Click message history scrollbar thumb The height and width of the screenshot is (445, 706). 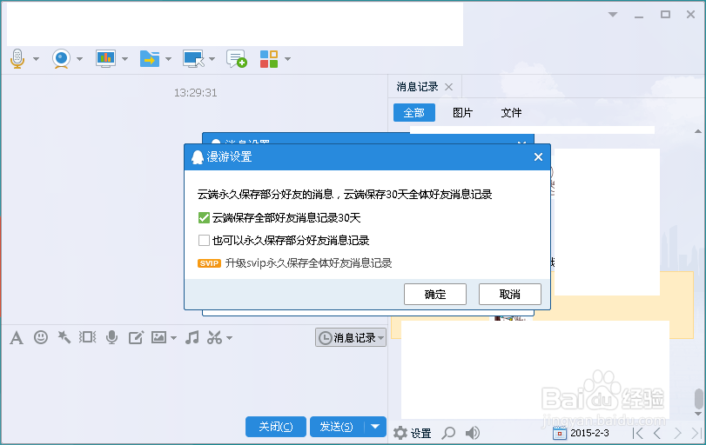(x=698, y=399)
